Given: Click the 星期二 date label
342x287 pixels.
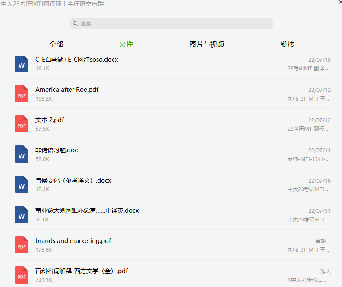Looking at the screenshot, I should click(x=323, y=241).
